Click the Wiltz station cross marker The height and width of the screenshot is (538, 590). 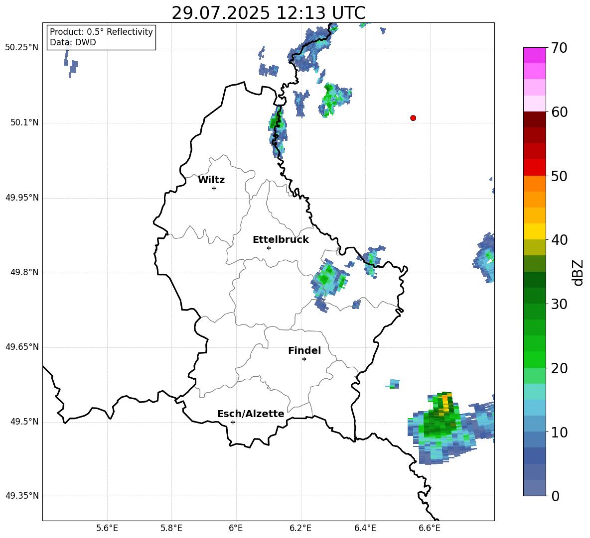(214, 189)
